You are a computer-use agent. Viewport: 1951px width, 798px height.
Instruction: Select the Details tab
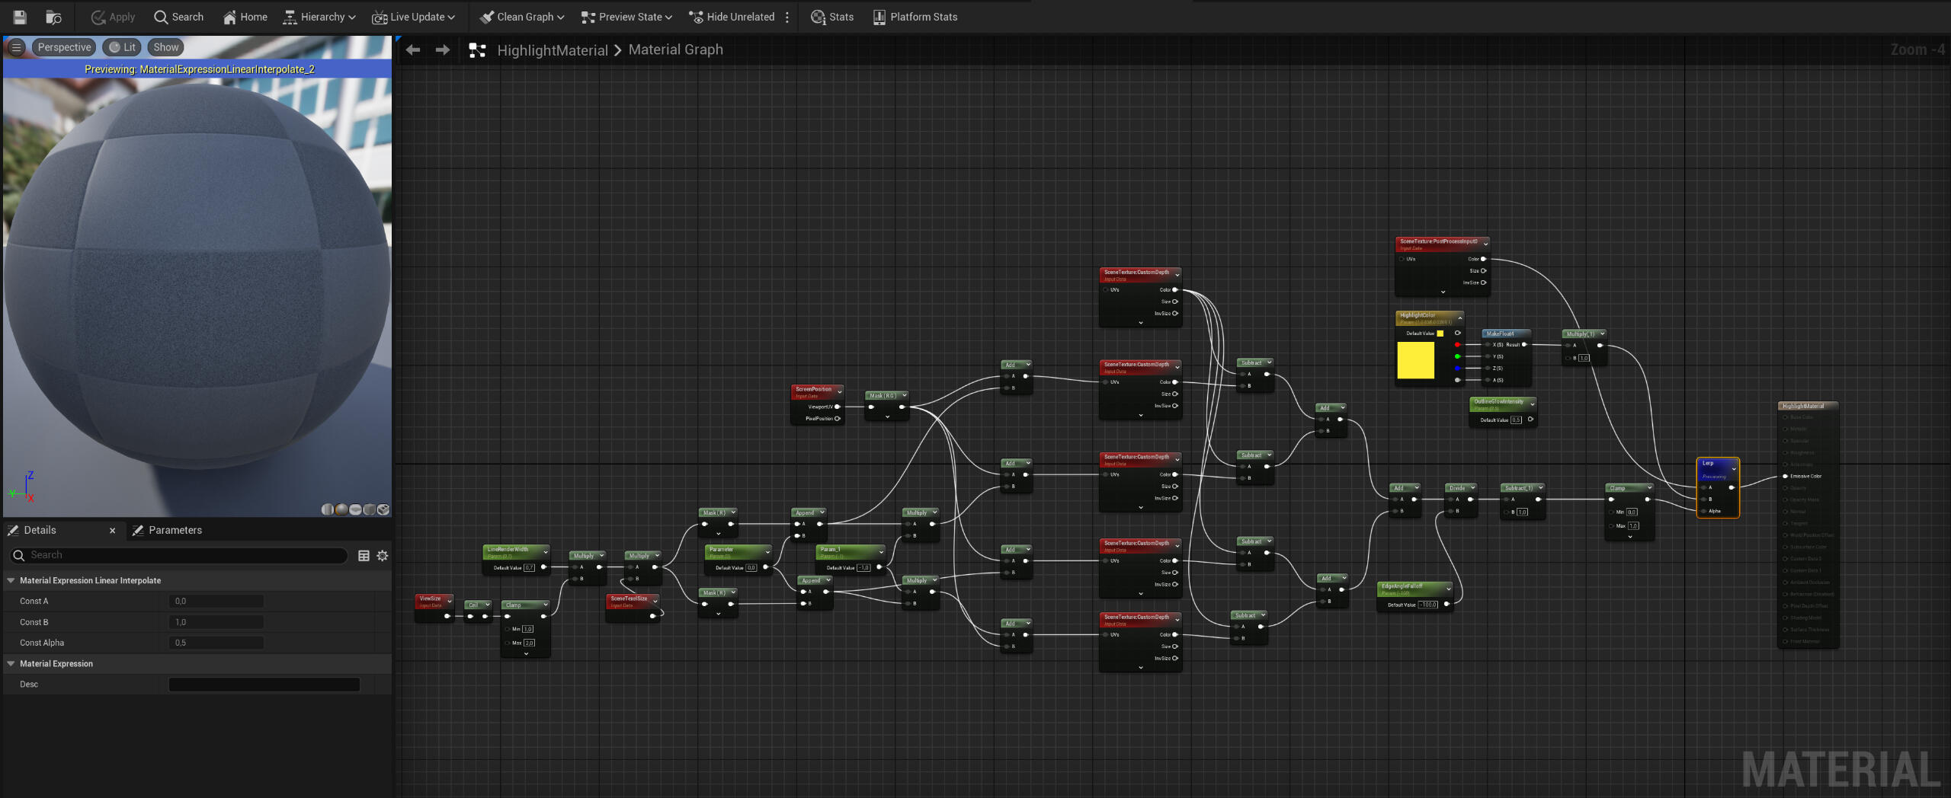click(40, 530)
